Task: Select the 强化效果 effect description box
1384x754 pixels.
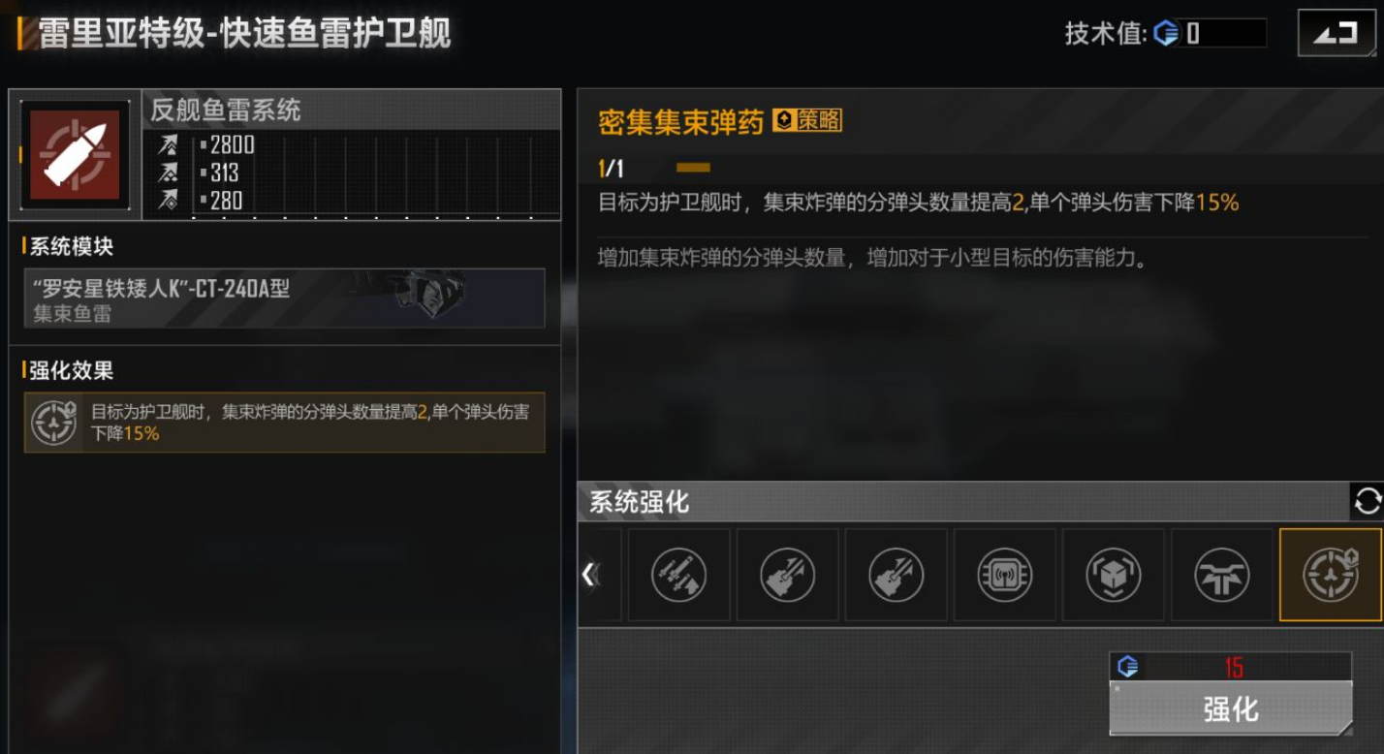Action: pyautogui.click(x=285, y=423)
